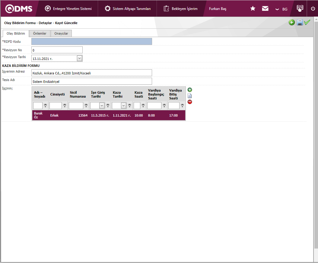318x263 pixels.
Task: Click the save floppy disk icon
Action: pos(300,22)
